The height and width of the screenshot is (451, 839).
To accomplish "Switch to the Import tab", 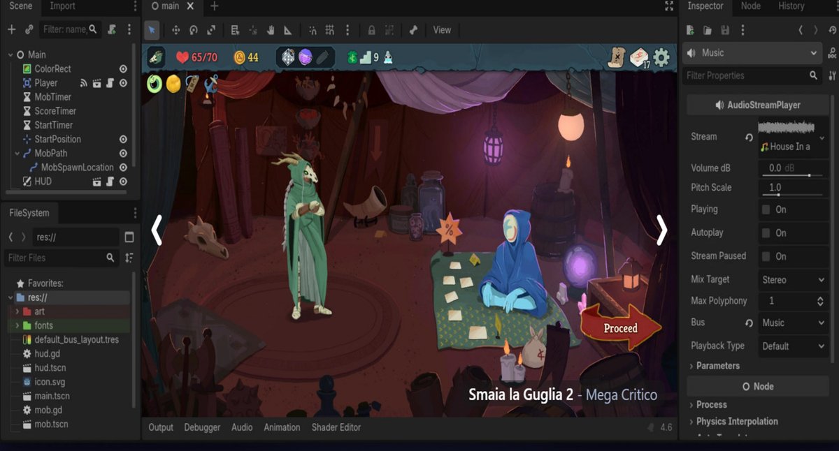I will [x=62, y=6].
